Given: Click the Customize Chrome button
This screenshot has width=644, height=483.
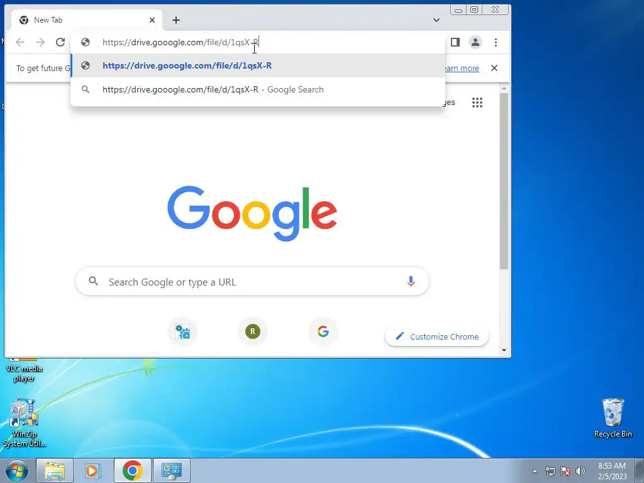Looking at the screenshot, I should click(x=436, y=336).
